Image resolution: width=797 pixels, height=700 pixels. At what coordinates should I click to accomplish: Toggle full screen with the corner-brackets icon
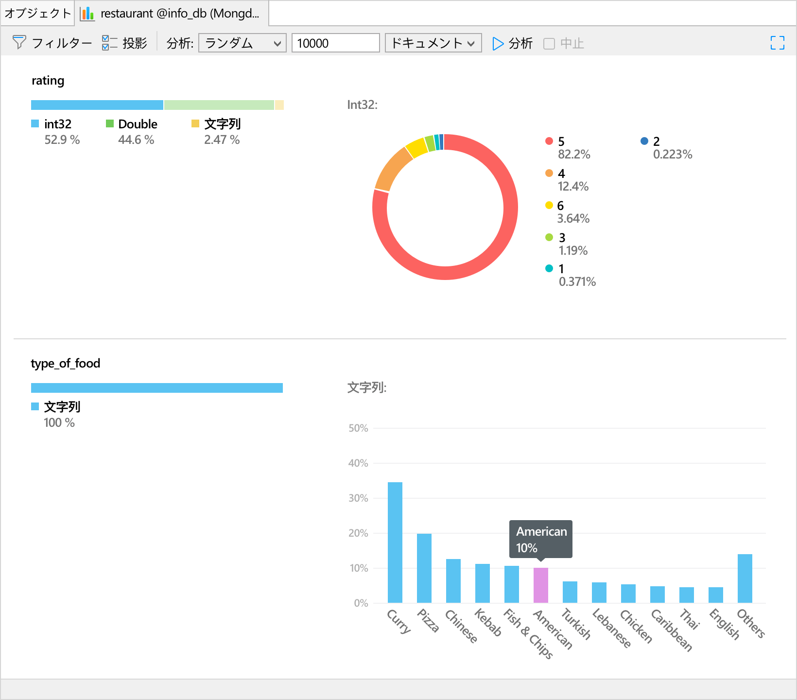click(x=777, y=43)
